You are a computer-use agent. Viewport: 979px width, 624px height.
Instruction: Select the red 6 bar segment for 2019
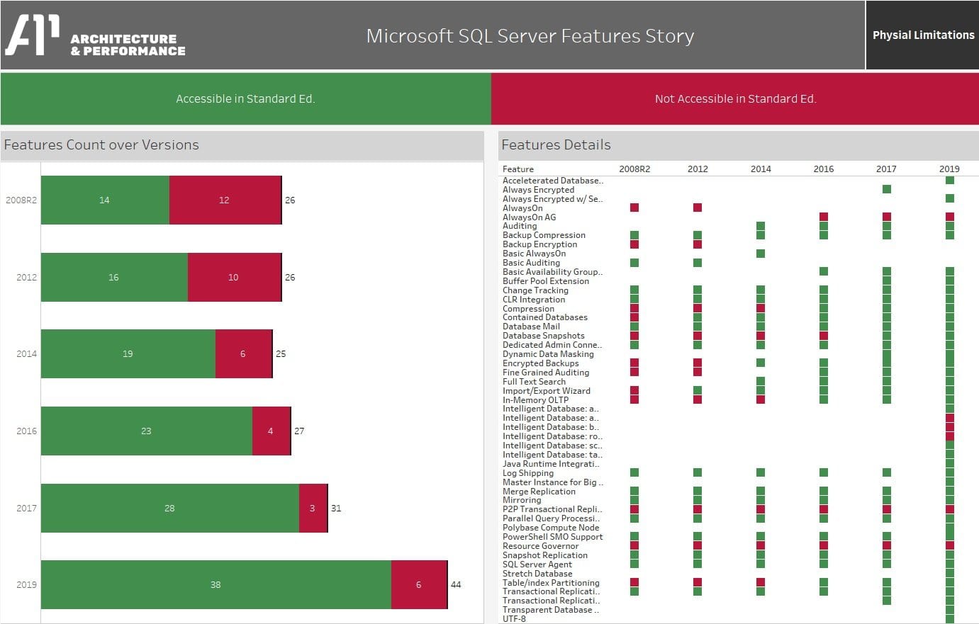click(419, 584)
